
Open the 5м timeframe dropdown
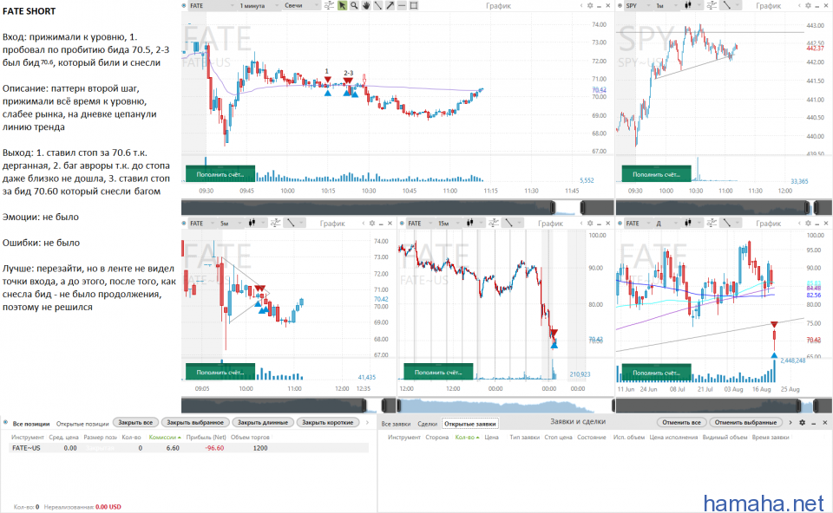231,224
